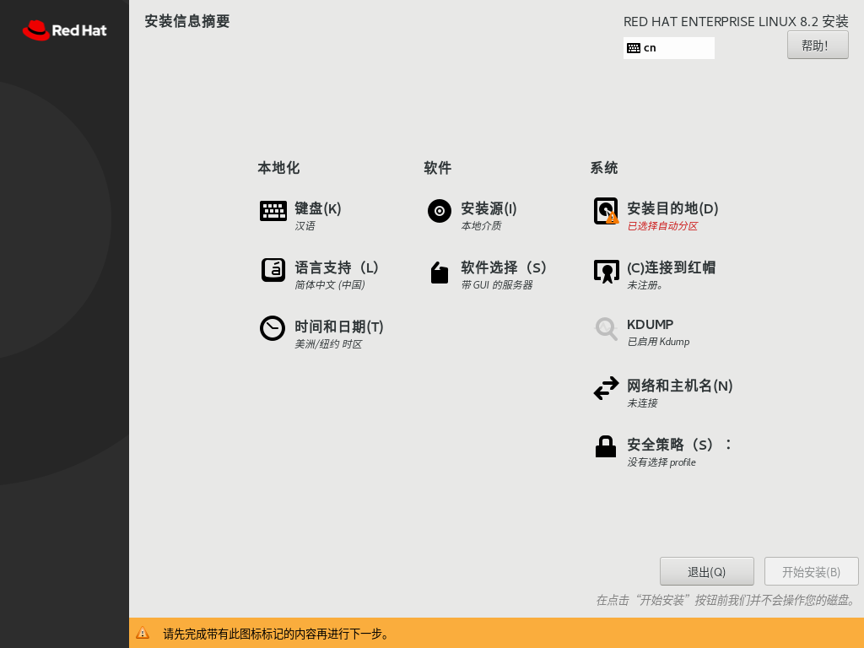Open 时间和日期(T) label
The width and height of the screenshot is (864, 648).
coord(339,327)
